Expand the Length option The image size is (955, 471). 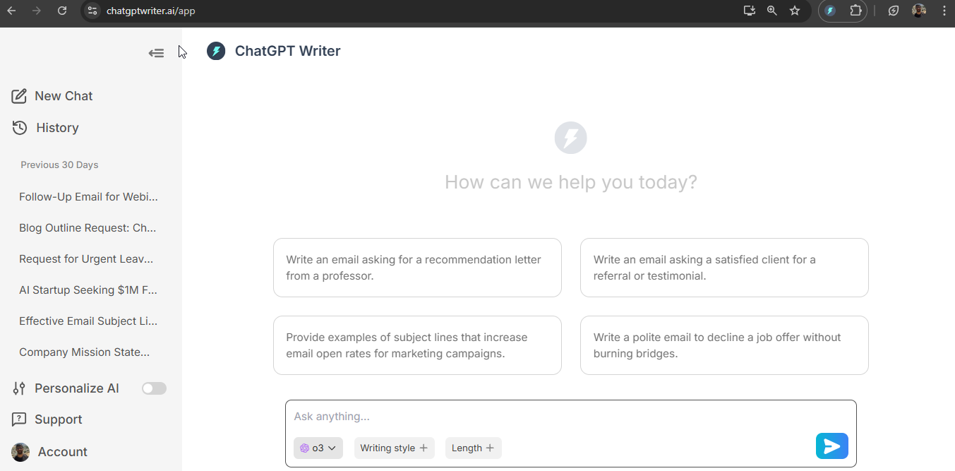click(x=473, y=448)
